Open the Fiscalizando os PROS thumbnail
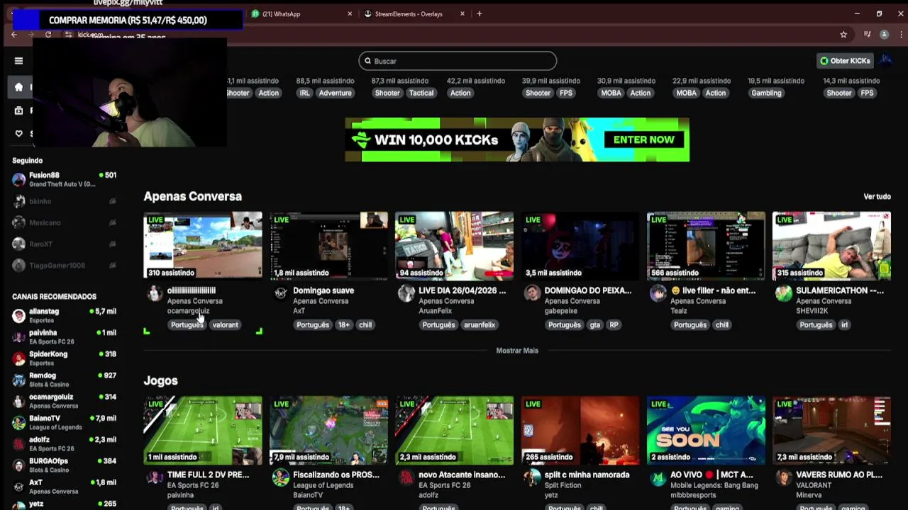 [328, 431]
